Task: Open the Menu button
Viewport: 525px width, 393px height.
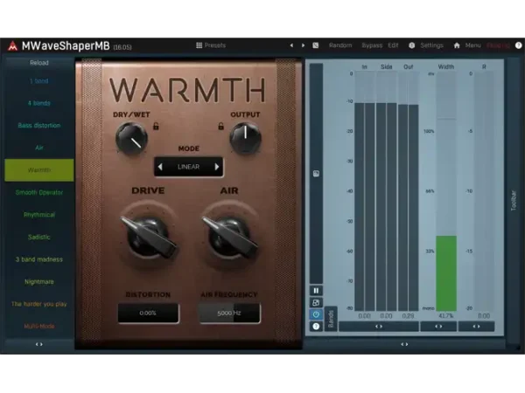Action: (x=472, y=45)
